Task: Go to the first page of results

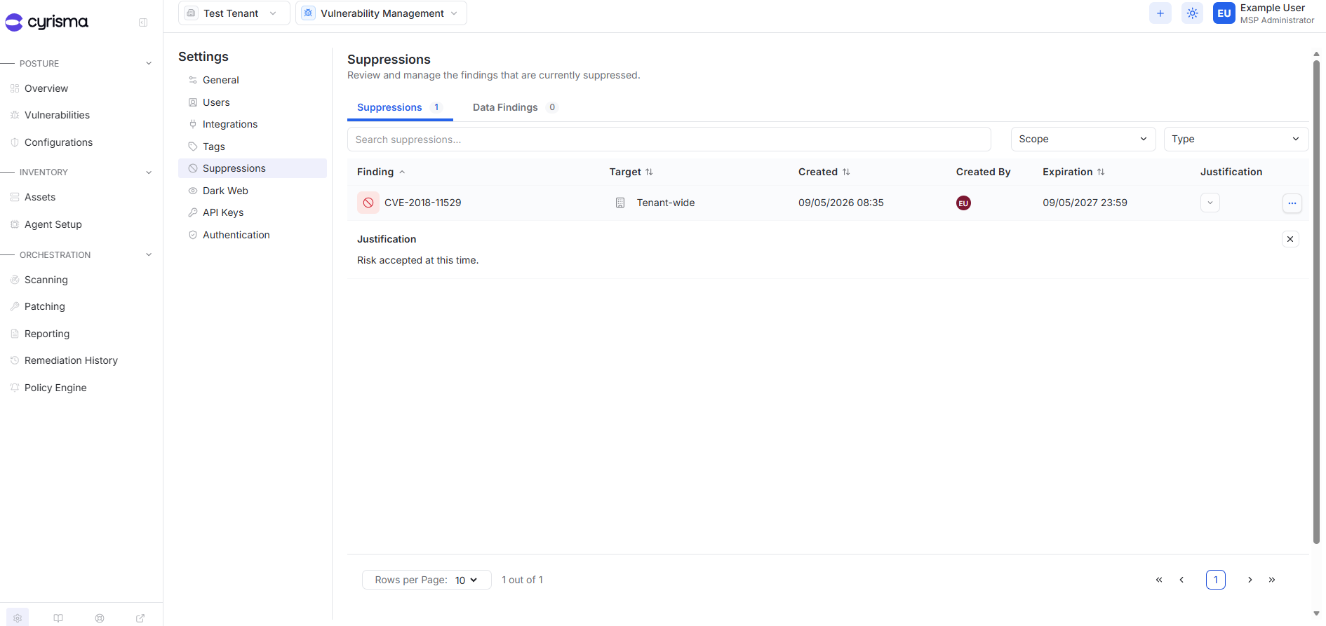Action: point(1159,580)
